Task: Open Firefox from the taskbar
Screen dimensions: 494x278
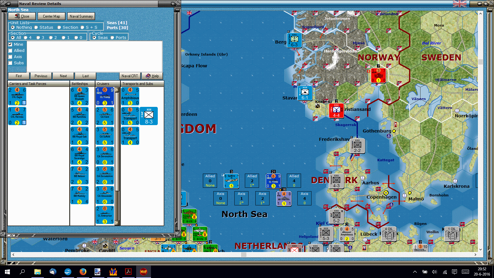Action: coord(83,272)
